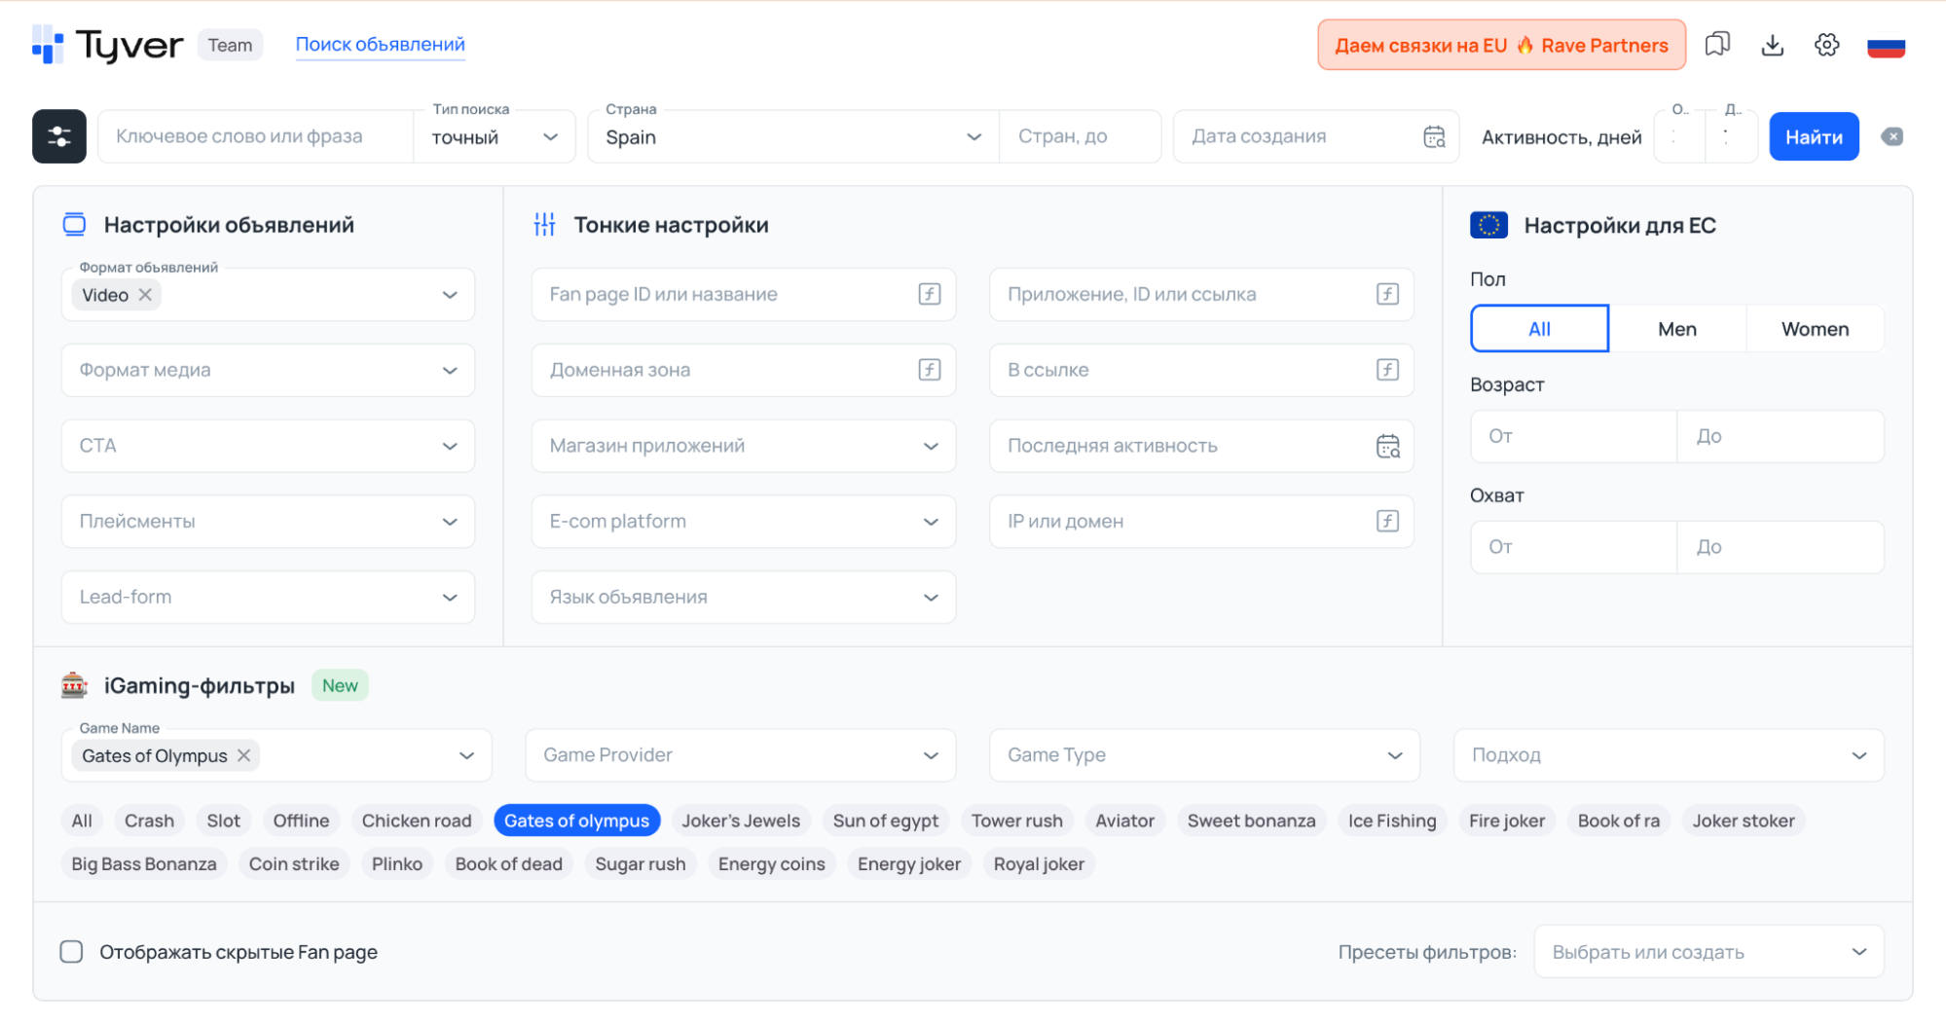Open Поиск объявлений tab
The height and width of the screenshot is (1023, 1946).
380,45
